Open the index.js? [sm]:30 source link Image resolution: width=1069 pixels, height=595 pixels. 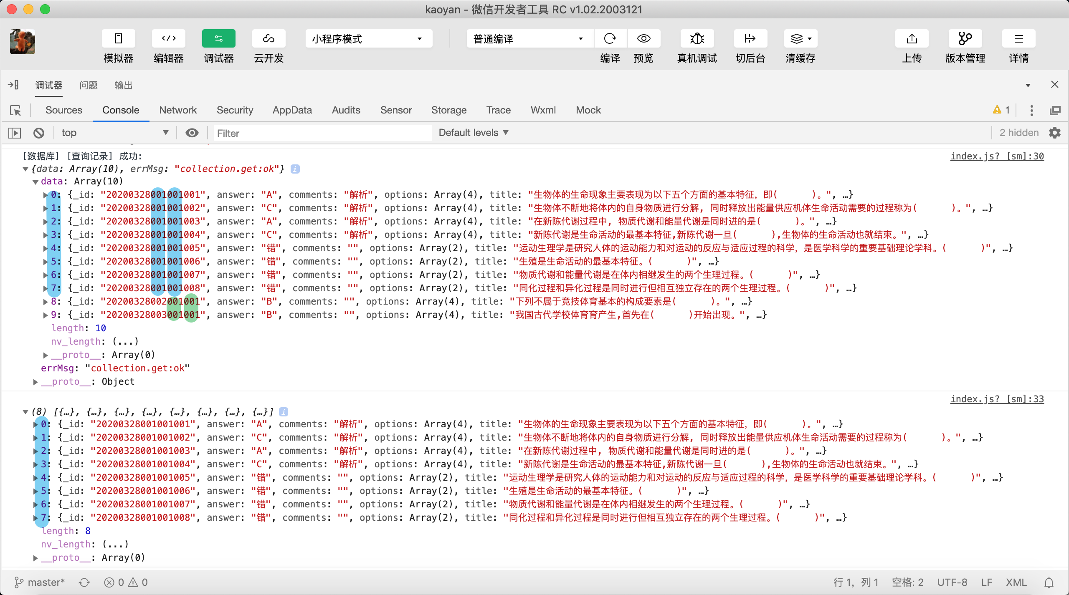point(997,156)
